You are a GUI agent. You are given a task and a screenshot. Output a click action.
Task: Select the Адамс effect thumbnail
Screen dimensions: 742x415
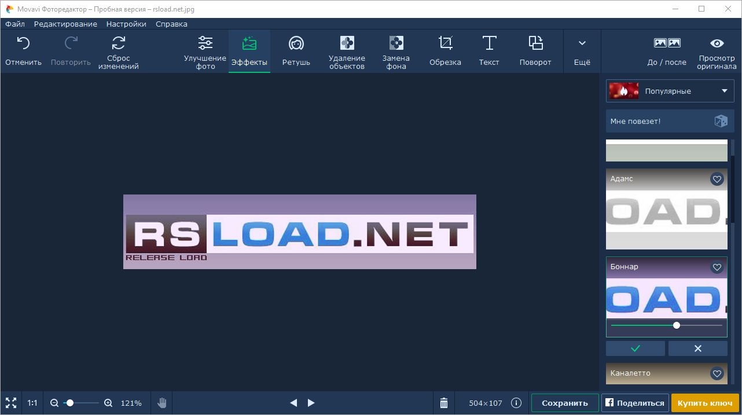[667, 209]
